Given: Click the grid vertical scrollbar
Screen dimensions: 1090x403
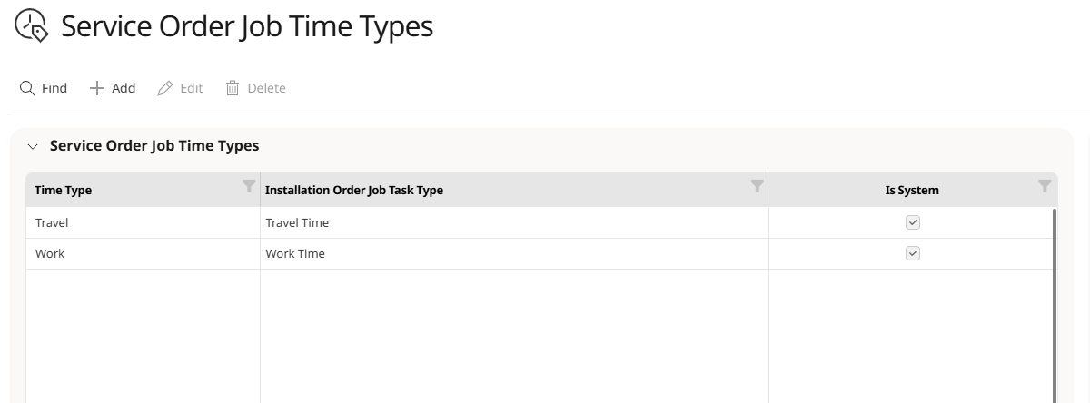Looking at the screenshot, I should point(1055,305).
